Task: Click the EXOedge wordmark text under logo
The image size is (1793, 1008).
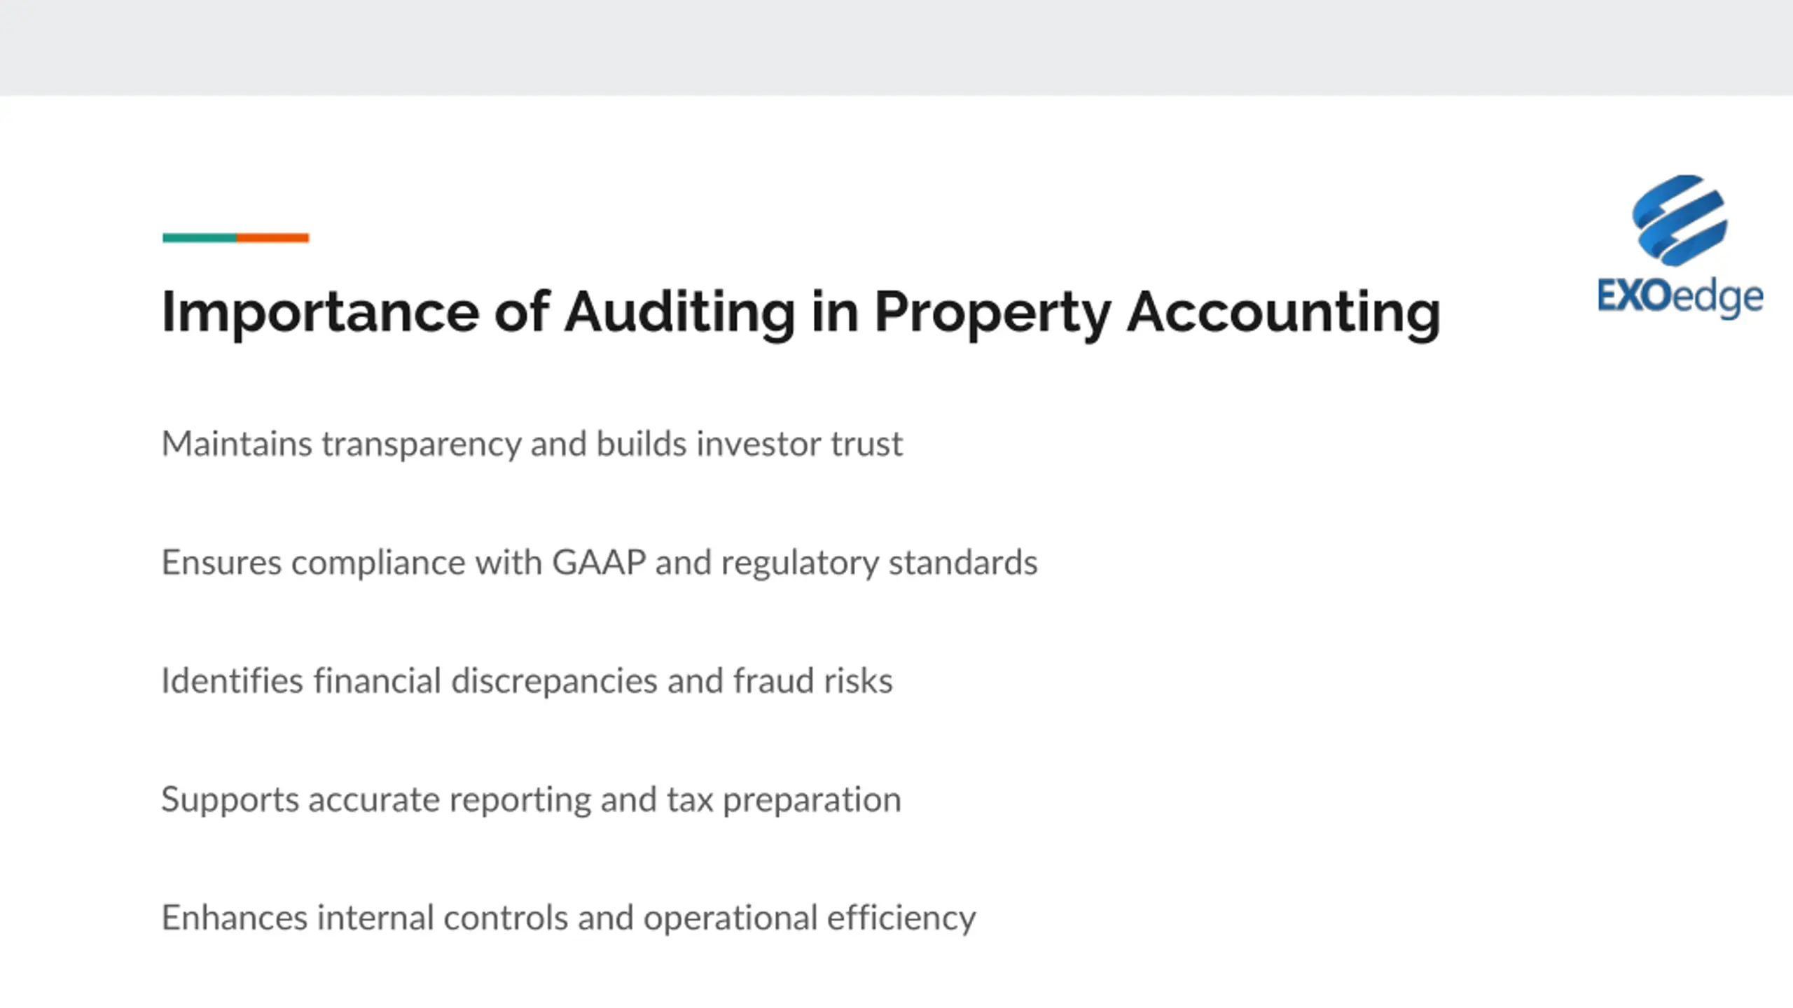Action: (1680, 297)
